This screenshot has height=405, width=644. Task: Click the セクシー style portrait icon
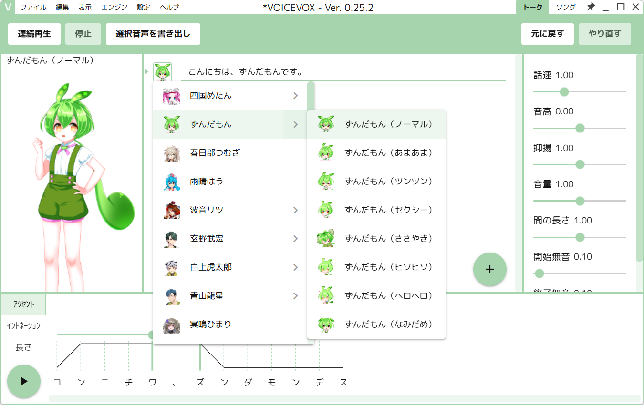[325, 210]
